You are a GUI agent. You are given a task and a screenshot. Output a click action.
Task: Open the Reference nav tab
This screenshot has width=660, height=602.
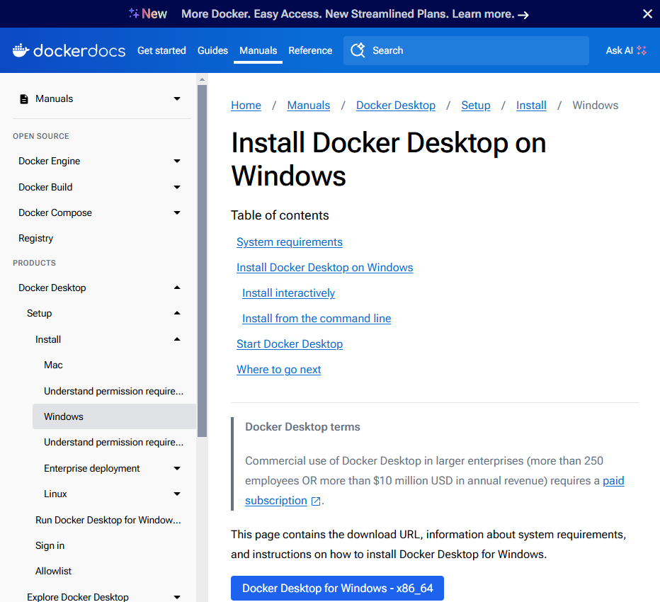coord(310,50)
